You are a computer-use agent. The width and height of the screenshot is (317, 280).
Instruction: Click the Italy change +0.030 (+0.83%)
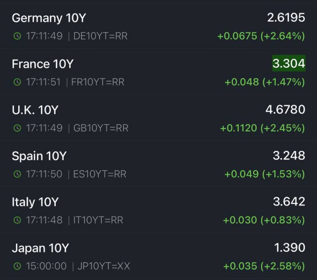coord(264,220)
